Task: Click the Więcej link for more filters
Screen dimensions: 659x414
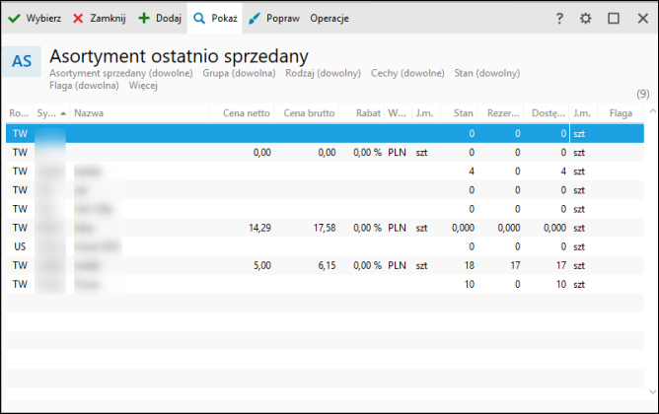Action: coord(143,86)
